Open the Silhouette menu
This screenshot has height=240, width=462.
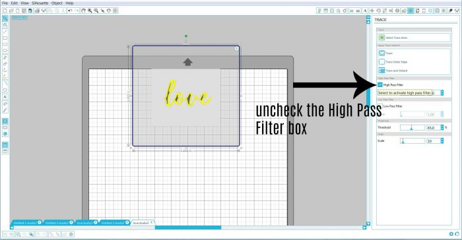click(x=40, y=3)
